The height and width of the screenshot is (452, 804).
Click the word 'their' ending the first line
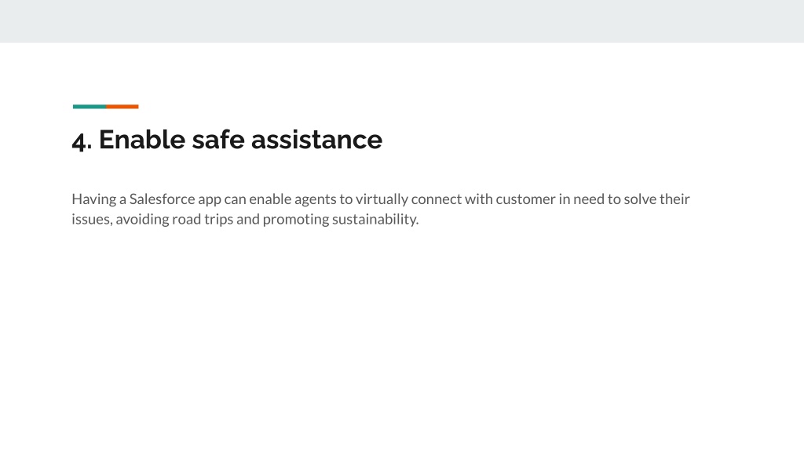(674, 199)
